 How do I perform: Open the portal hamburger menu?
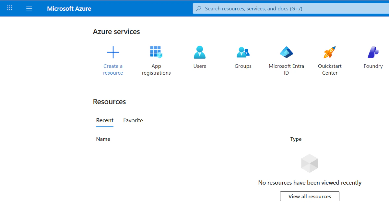tap(29, 8)
